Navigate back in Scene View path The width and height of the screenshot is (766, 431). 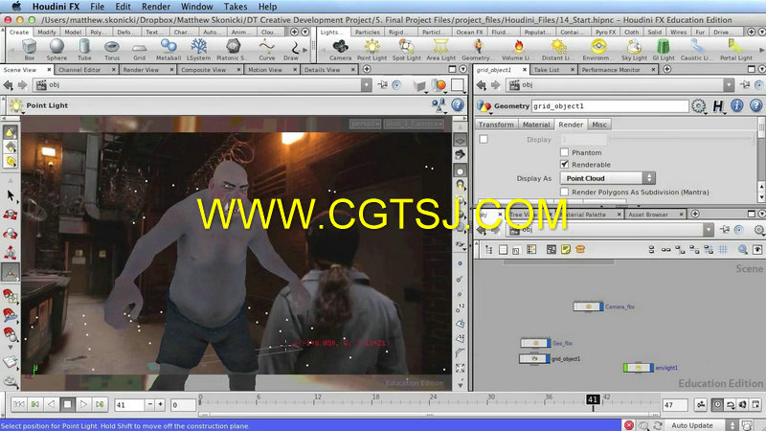click(x=8, y=85)
